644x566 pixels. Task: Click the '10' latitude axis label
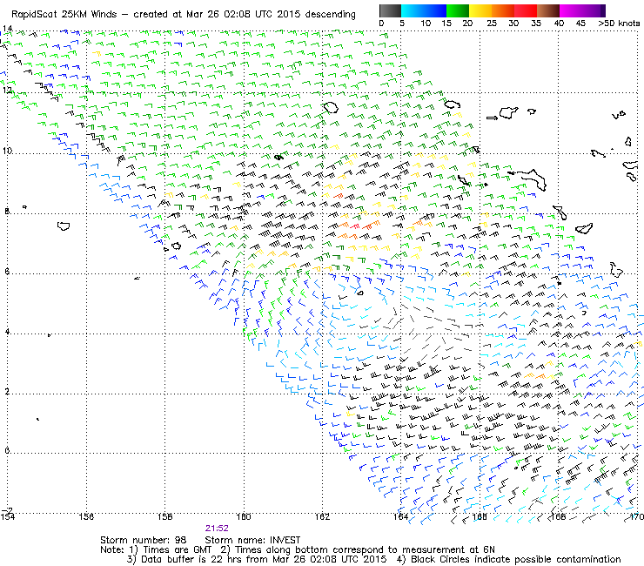coord(7,151)
